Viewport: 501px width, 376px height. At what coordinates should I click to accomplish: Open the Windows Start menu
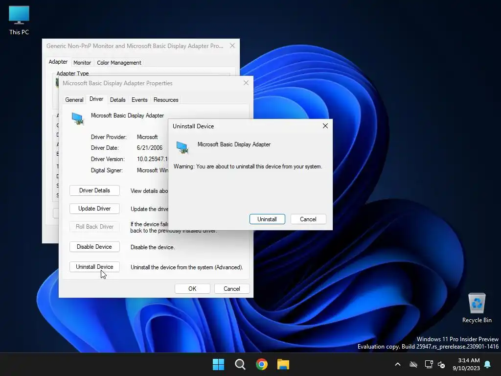pos(219,364)
